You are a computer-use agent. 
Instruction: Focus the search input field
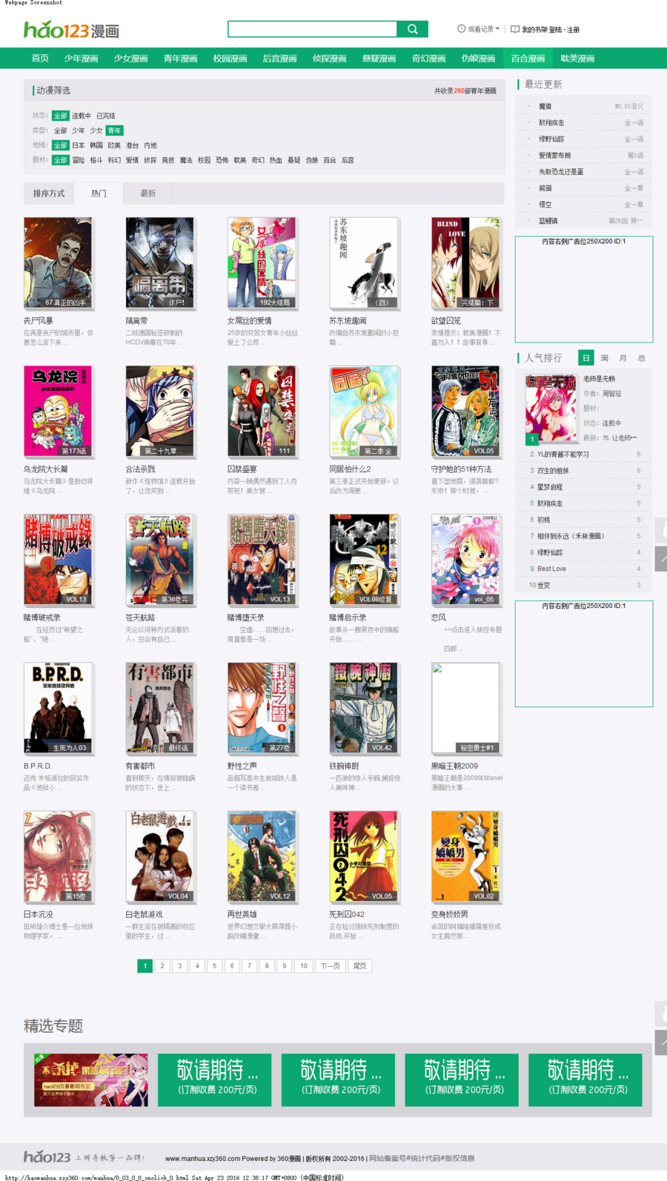click(x=312, y=29)
